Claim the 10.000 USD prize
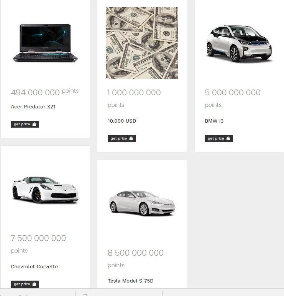Screen dimensions: 284x296 (122, 138)
